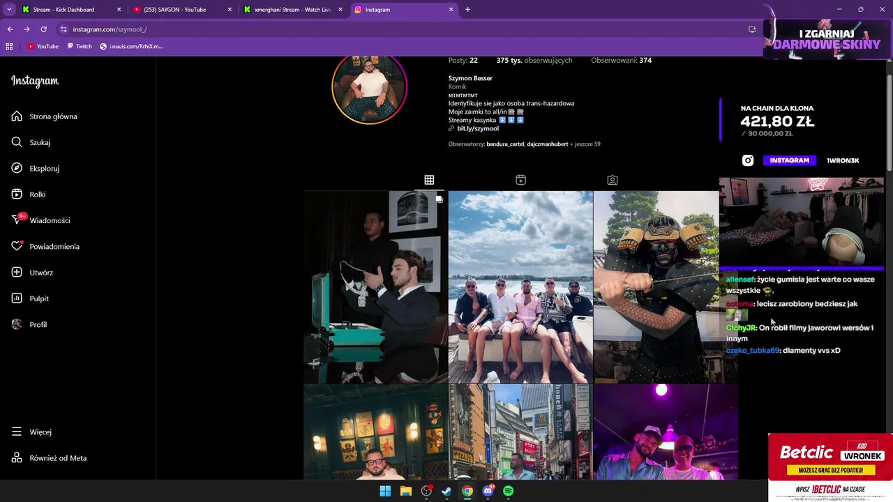Image resolution: width=893 pixels, height=502 pixels.
Task: Click the install/cast icon in address bar
Action: click(x=752, y=29)
